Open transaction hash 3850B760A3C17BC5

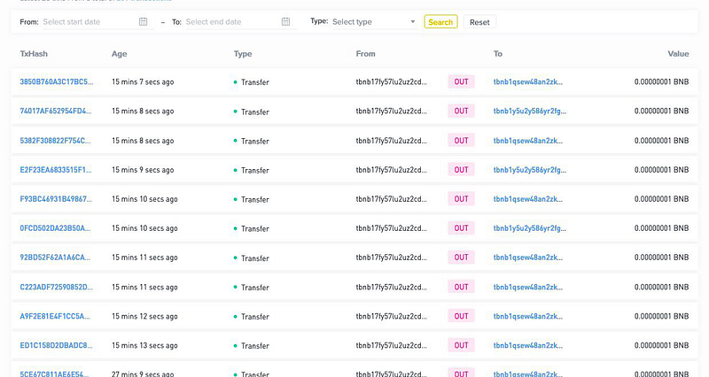coord(56,81)
